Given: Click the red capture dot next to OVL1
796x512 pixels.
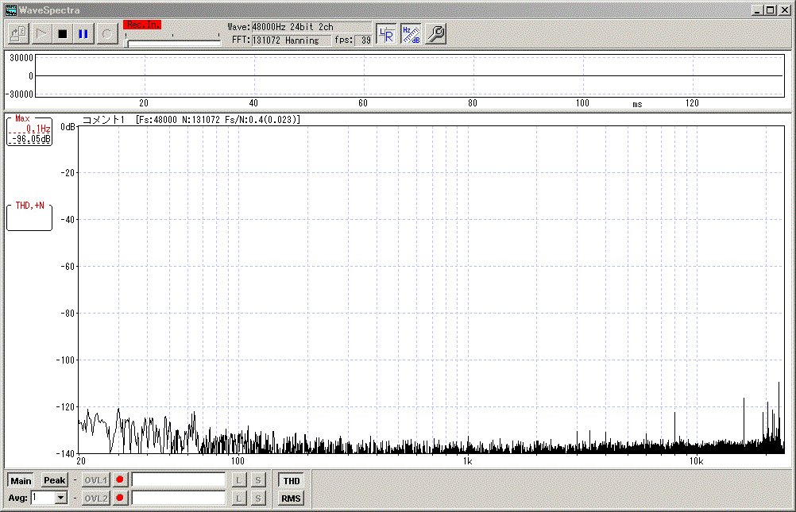Looking at the screenshot, I should click(120, 479).
